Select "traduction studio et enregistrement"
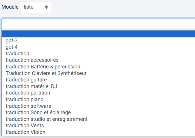The image size is (195, 138). point(47,119)
